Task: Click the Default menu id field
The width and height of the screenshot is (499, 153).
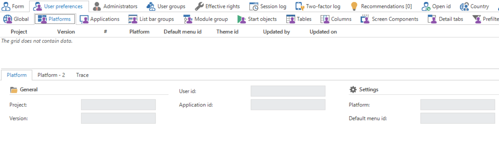Action: click(458, 118)
